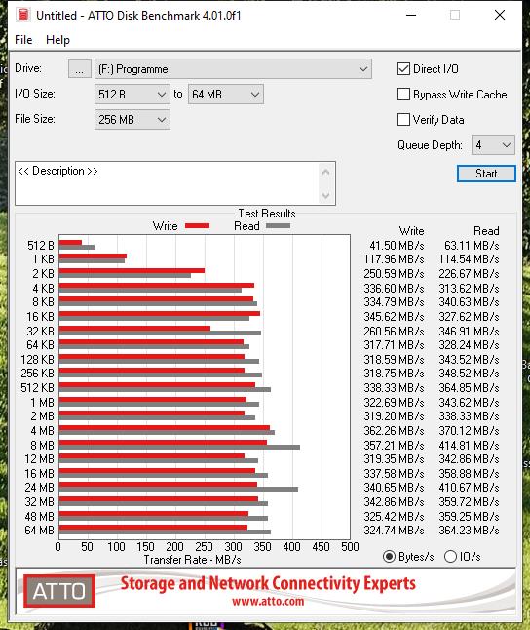This screenshot has height=630, width=530.
Task: Click the Storage and Network Connectivity Experts banner
Action: (x=268, y=583)
